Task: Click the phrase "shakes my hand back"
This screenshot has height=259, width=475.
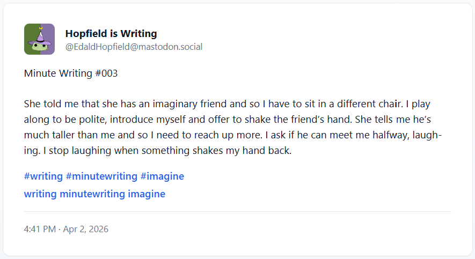Action: click(x=246, y=151)
